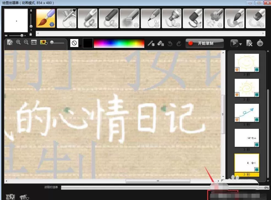This screenshot has width=271, height=200.
Task: Start recording with 开始录制 button
Action: 205,43
